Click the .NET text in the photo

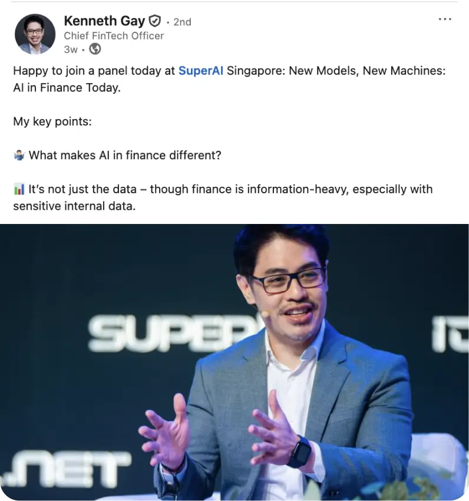point(65,469)
